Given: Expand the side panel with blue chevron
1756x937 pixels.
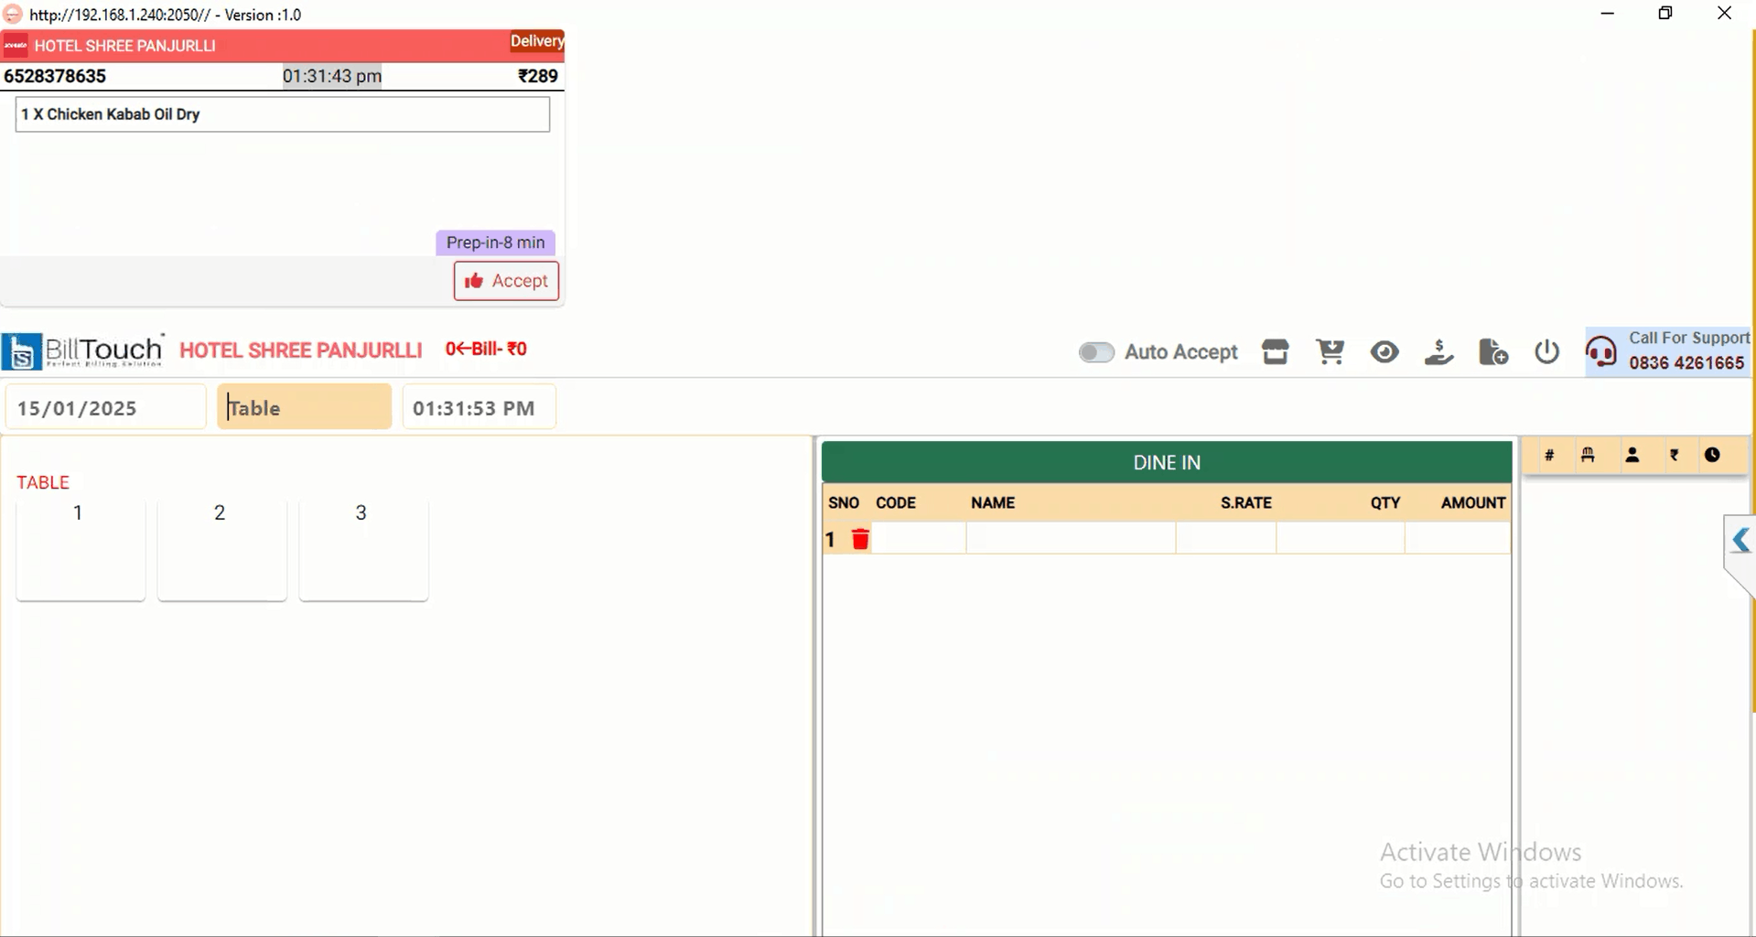Looking at the screenshot, I should click(1740, 541).
